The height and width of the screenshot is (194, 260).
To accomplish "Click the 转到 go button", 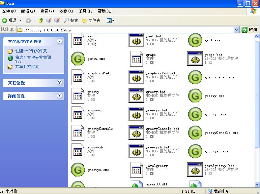I will click(249, 30).
